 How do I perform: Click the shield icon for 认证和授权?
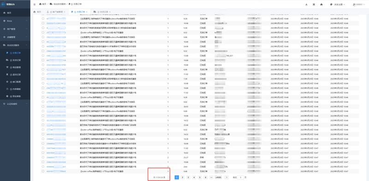pos(4,104)
